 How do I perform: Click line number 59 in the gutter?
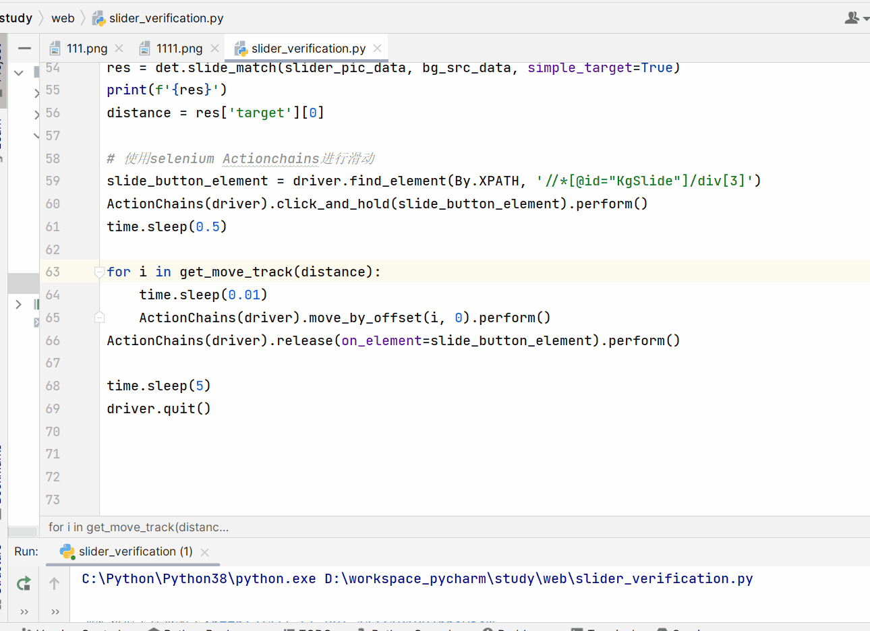point(53,181)
